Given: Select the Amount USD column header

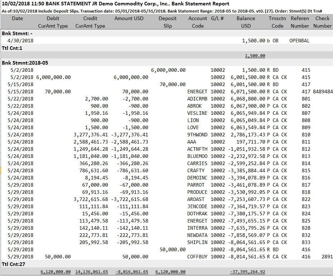Looking at the screenshot, I should (129, 19).
